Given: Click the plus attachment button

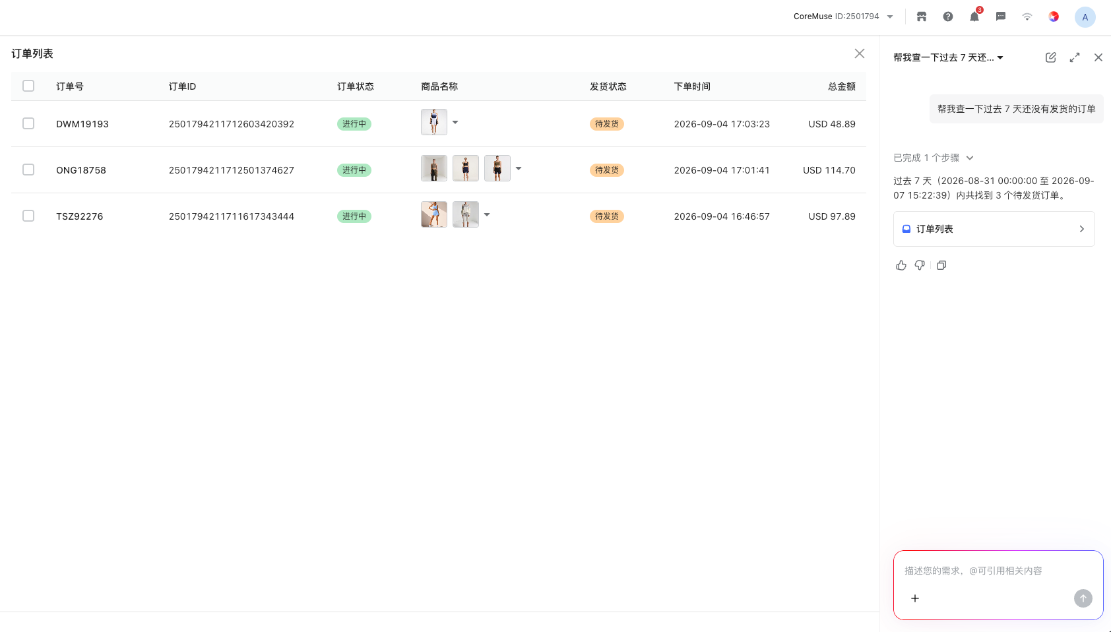Looking at the screenshot, I should (915, 598).
